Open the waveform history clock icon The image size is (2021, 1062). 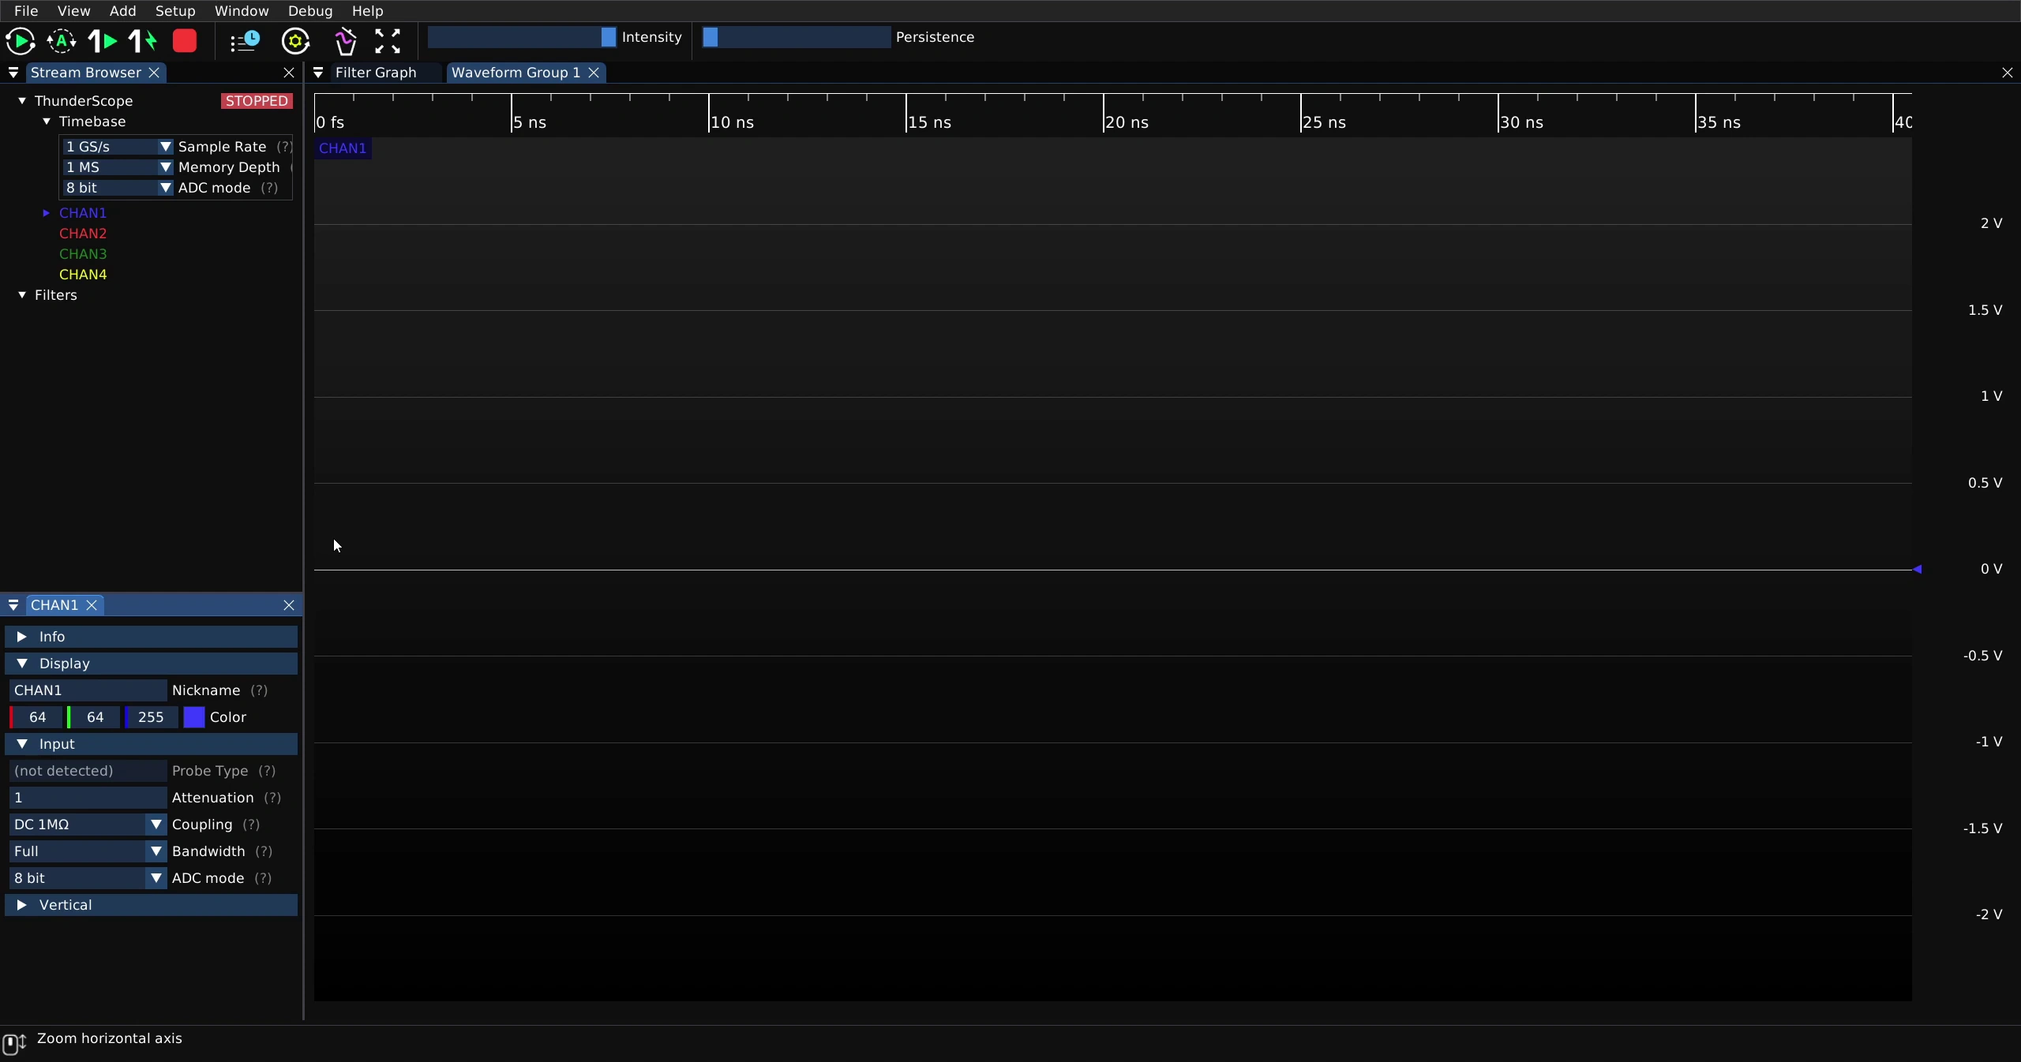245,41
